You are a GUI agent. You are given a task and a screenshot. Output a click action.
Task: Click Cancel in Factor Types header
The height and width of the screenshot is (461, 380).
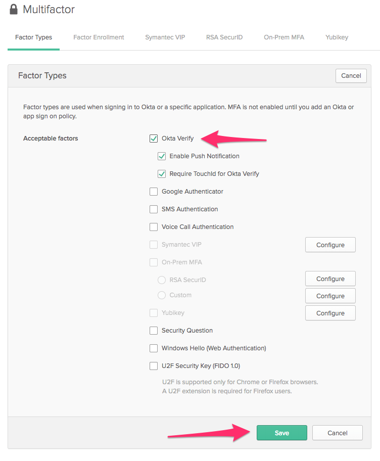351,76
